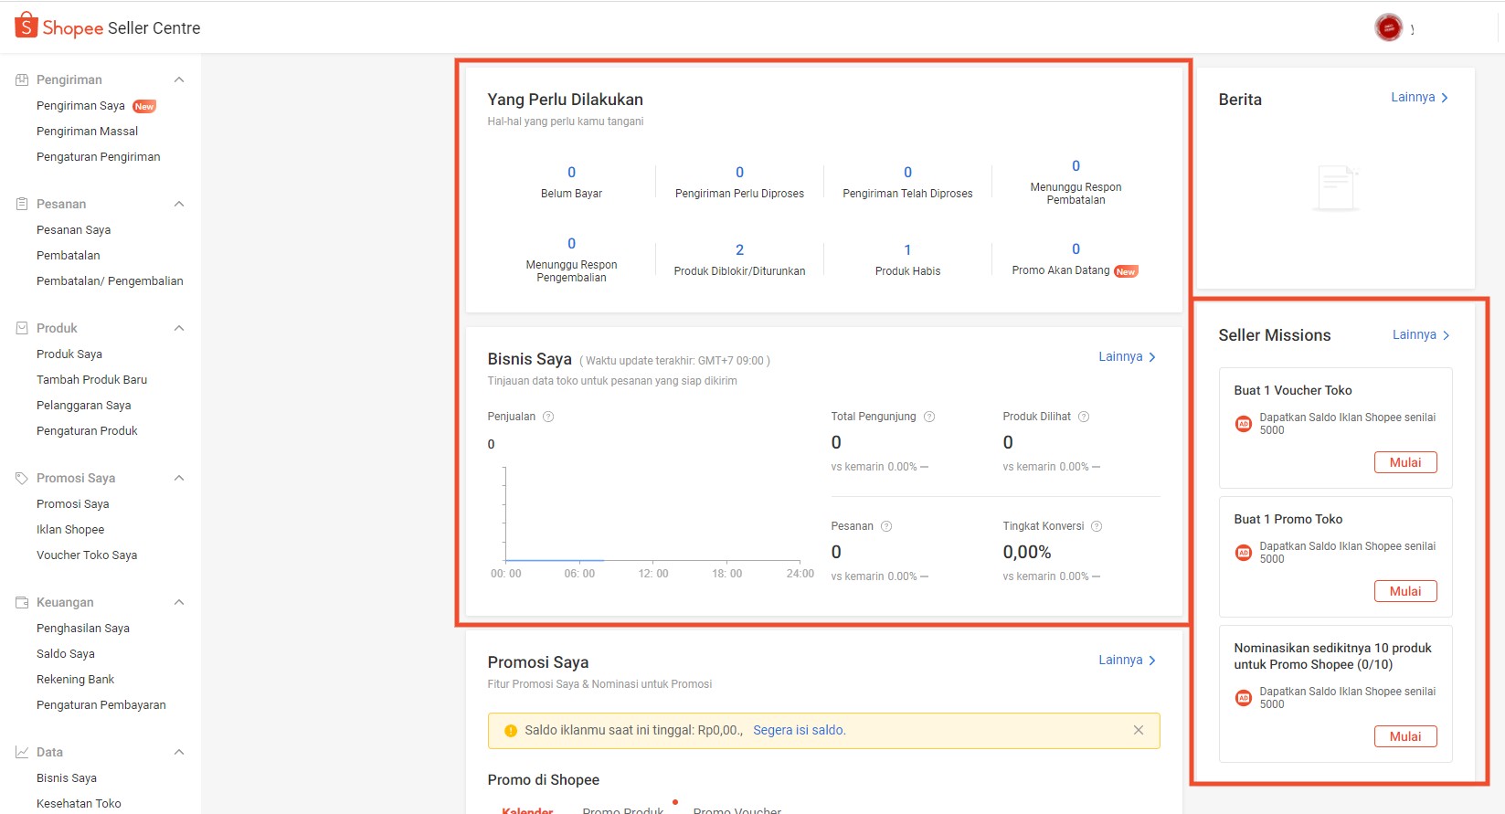Click Lainnya link in Seller Missions

pos(1421,335)
